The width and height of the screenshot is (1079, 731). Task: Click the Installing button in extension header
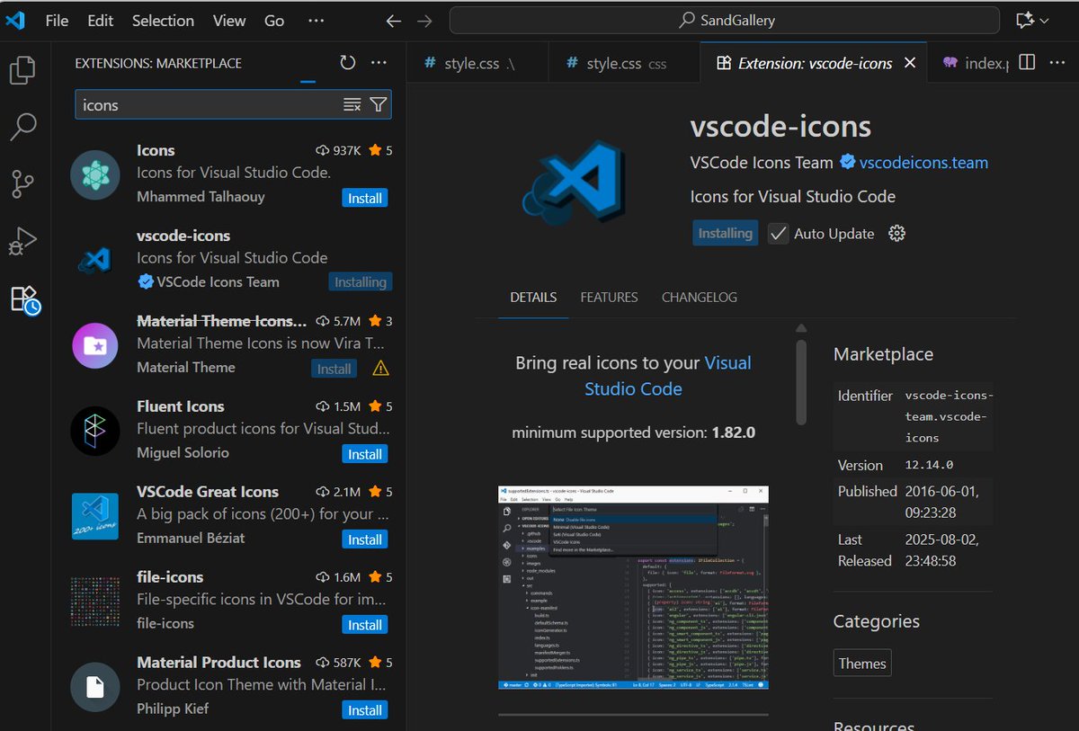(x=725, y=234)
